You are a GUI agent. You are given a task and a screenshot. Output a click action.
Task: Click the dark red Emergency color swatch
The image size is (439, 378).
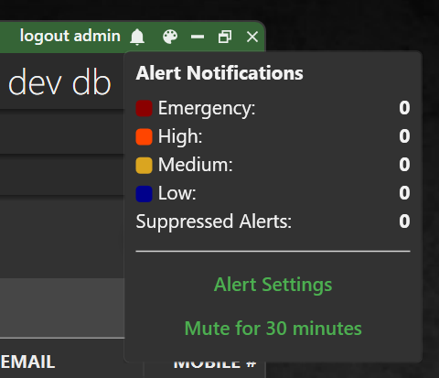[144, 108]
